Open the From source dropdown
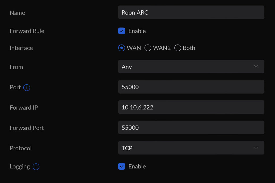 coord(191,67)
